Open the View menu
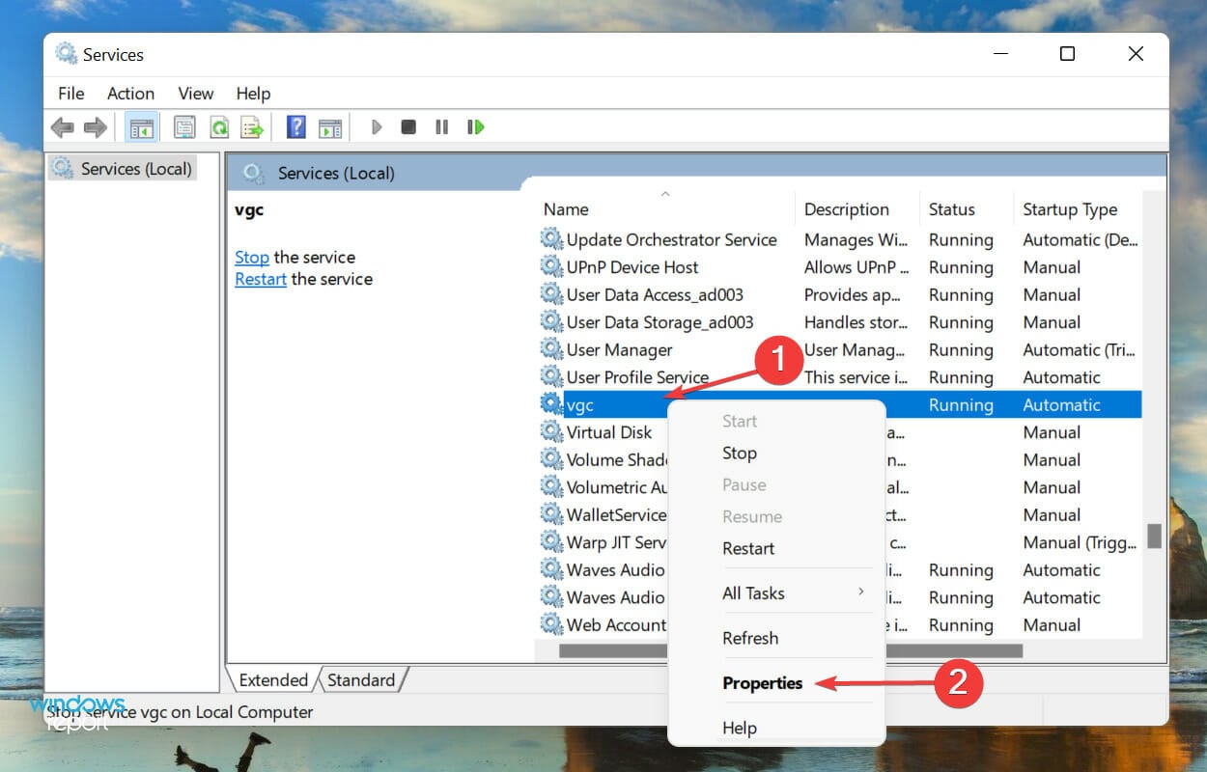 pos(195,94)
